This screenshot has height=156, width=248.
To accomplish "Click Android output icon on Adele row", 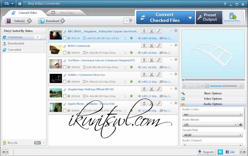I will click(131, 82).
